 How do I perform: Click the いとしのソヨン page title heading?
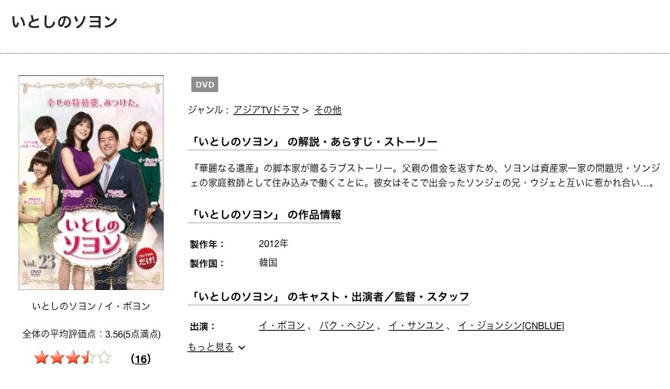pos(65,21)
